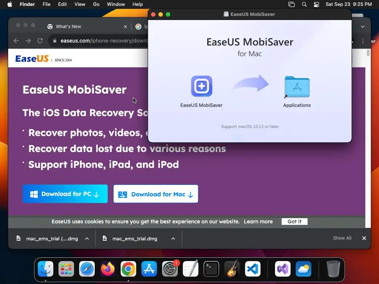Launch Visual Studio Code from the dock
Screen dimensions: 379x284
(x=253, y=269)
